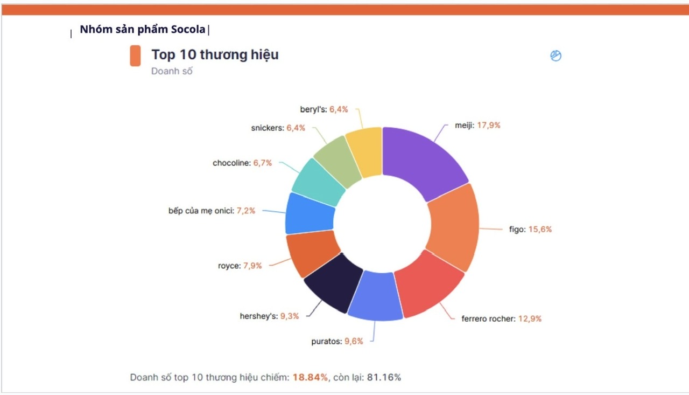689x395 pixels.
Task: Click the Nhóm sản phẩm Socola title
Action: 143,30
